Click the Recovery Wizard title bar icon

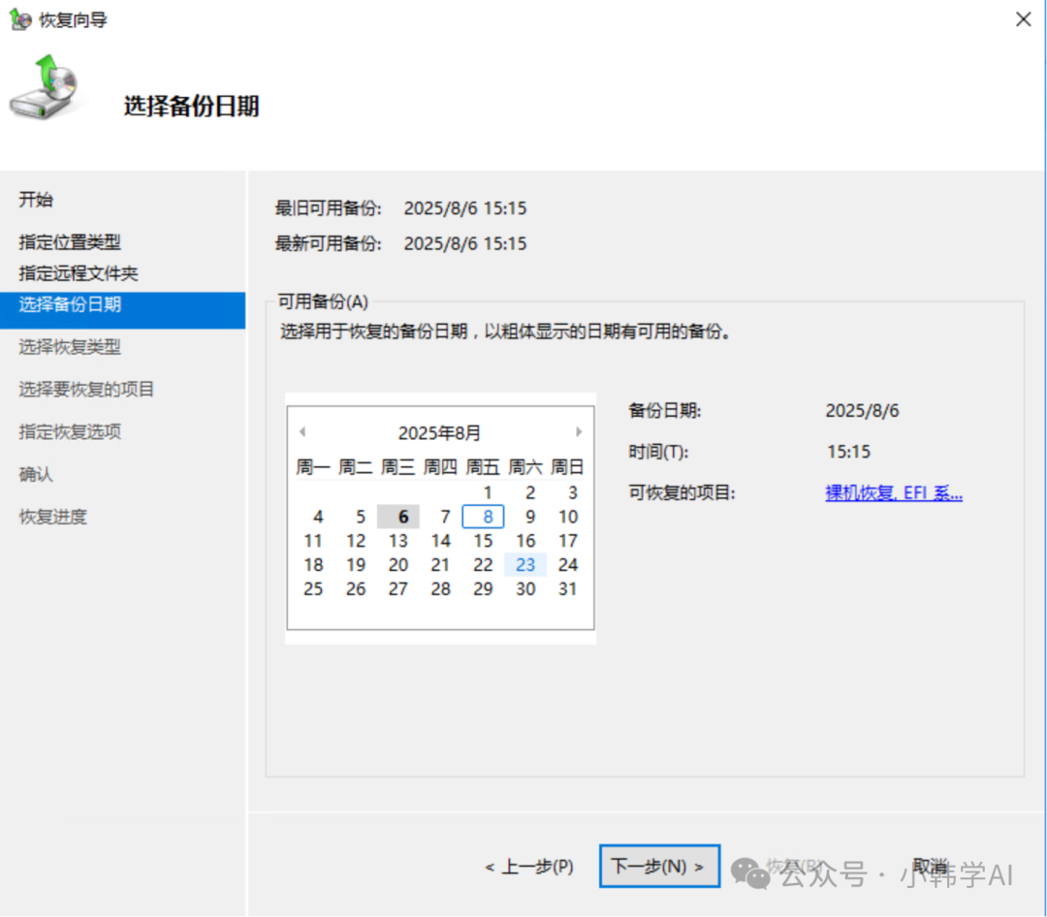(x=20, y=19)
